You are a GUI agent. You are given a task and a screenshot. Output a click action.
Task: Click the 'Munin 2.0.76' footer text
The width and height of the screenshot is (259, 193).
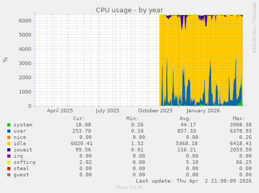click(x=129, y=187)
